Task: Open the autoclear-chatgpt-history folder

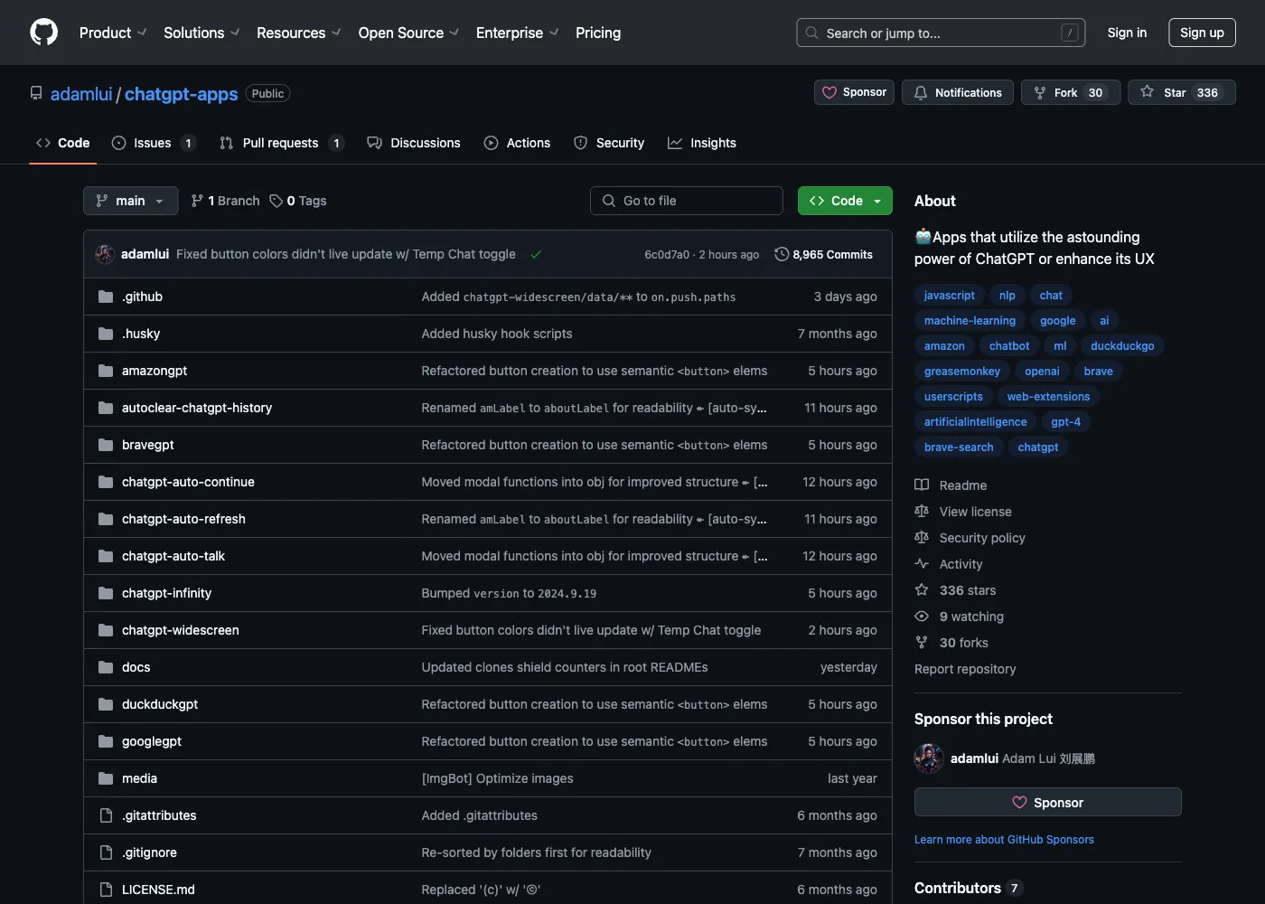Action: click(197, 408)
